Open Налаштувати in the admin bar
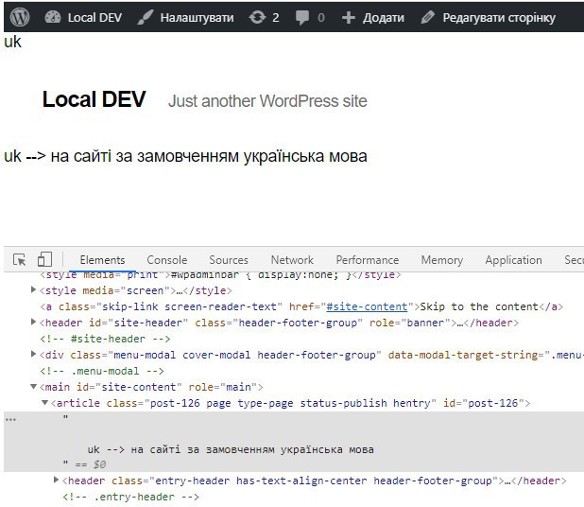 (x=197, y=18)
